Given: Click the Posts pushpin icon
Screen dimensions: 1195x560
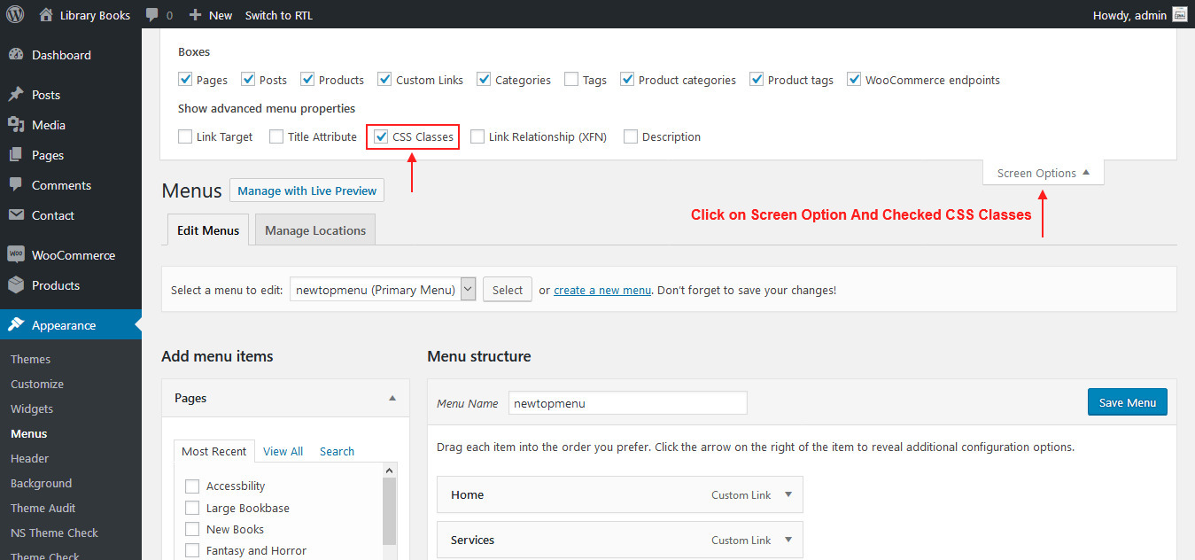Looking at the screenshot, I should pyautogui.click(x=16, y=95).
